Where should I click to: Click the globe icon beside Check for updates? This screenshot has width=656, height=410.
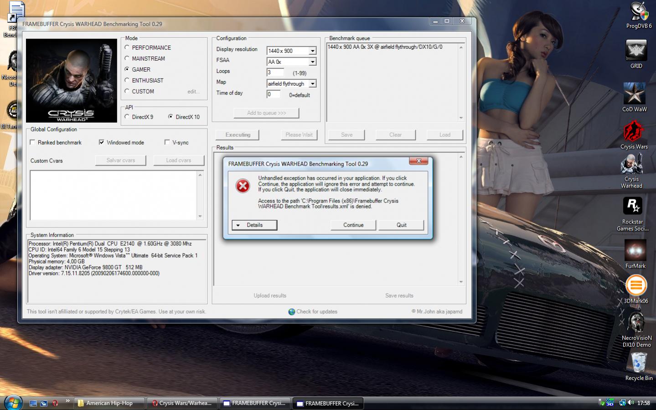pyautogui.click(x=292, y=312)
